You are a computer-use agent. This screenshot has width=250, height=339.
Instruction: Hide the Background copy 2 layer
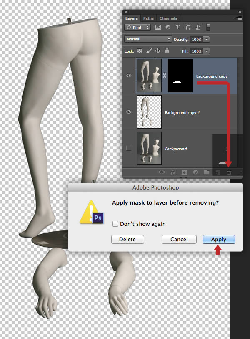(x=129, y=112)
